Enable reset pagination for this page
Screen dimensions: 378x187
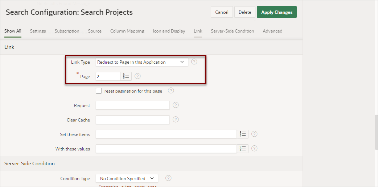[99, 91]
